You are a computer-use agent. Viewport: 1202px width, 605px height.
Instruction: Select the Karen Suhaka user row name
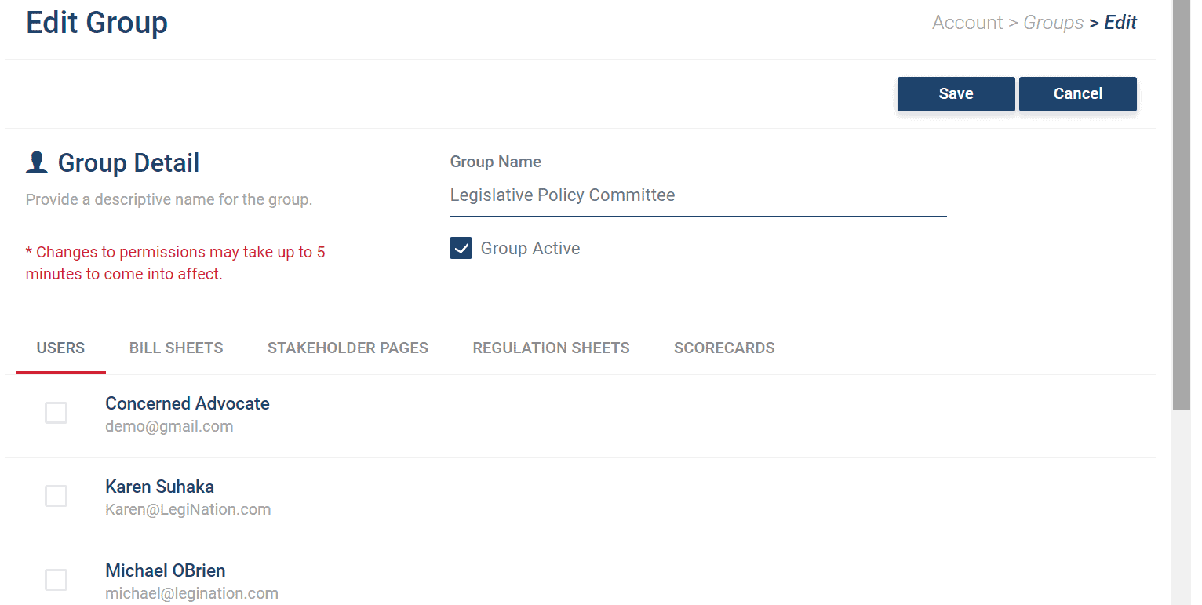click(x=159, y=487)
